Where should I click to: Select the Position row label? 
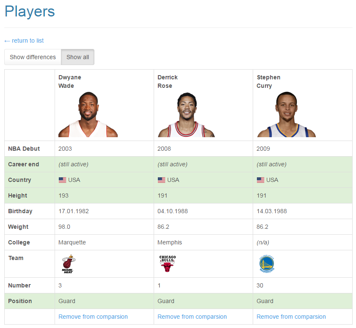[20, 301]
